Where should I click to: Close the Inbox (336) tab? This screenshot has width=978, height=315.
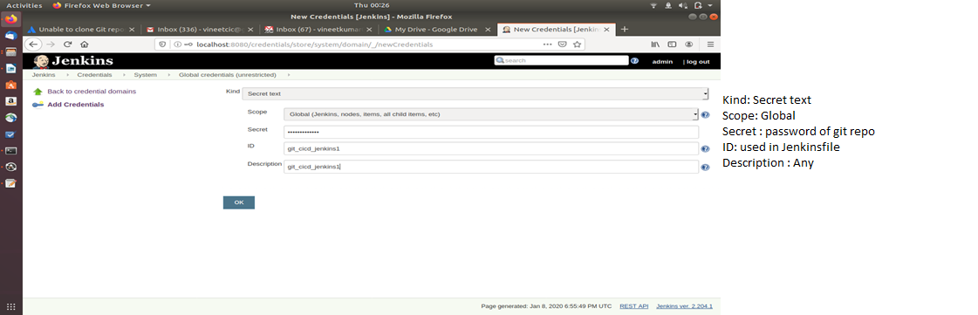coord(250,30)
